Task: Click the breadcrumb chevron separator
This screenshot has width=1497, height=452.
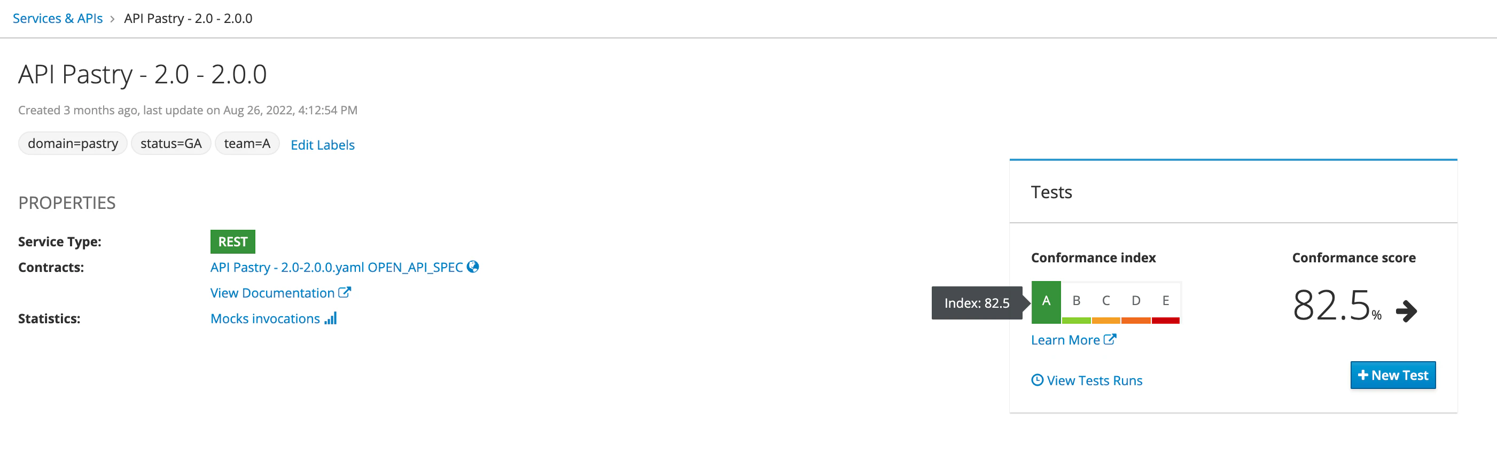Action: tap(113, 19)
